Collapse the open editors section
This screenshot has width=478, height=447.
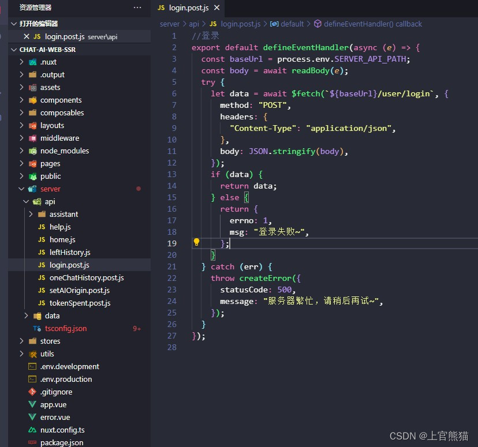pos(13,24)
